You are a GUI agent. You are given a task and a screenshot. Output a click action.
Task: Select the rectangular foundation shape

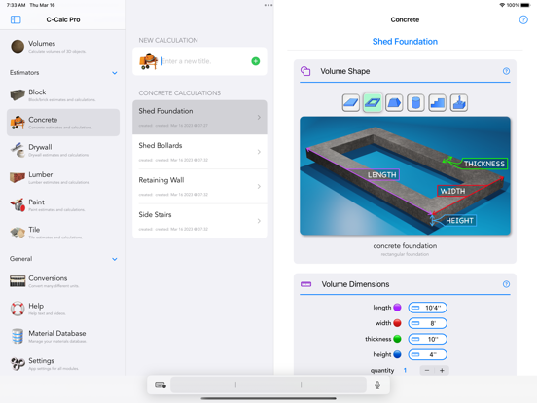[x=373, y=102]
